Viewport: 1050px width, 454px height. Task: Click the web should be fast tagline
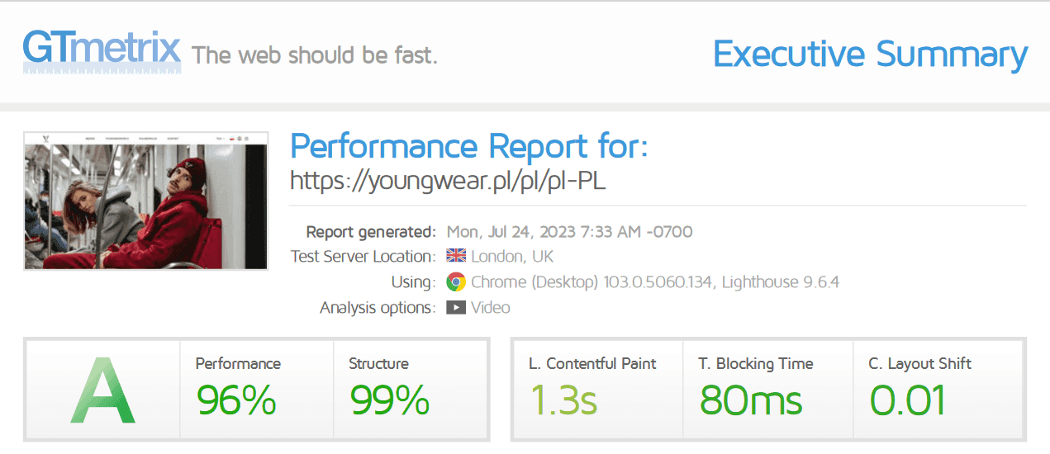pos(315,56)
